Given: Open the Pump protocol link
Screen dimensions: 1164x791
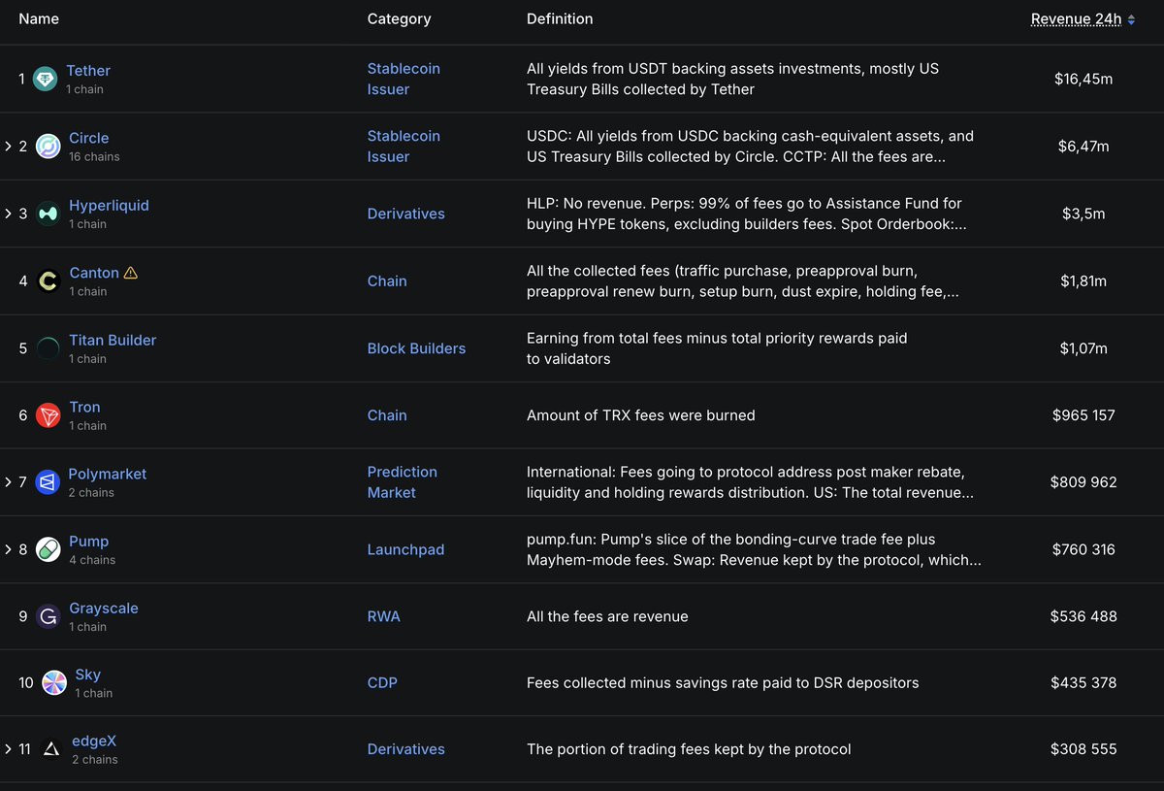Looking at the screenshot, I should pos(89,541).
